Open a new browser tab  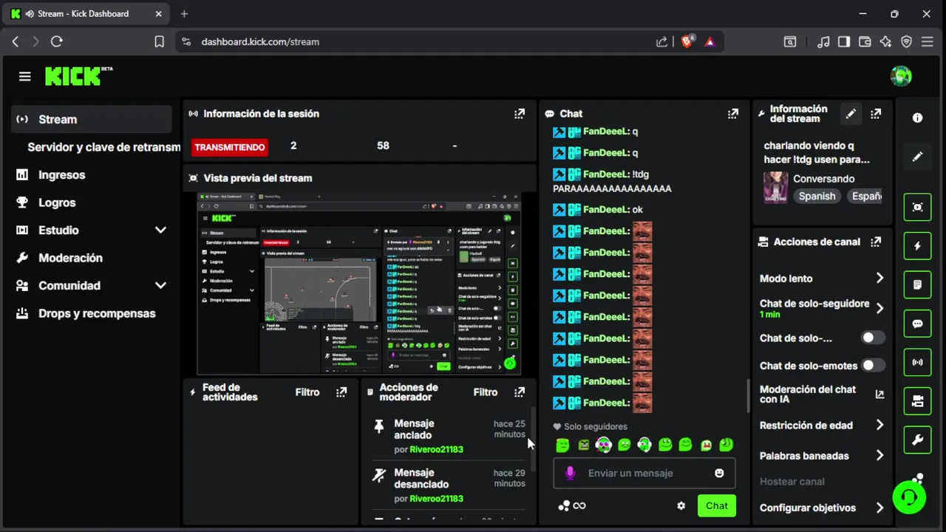(x=184, y=13)
